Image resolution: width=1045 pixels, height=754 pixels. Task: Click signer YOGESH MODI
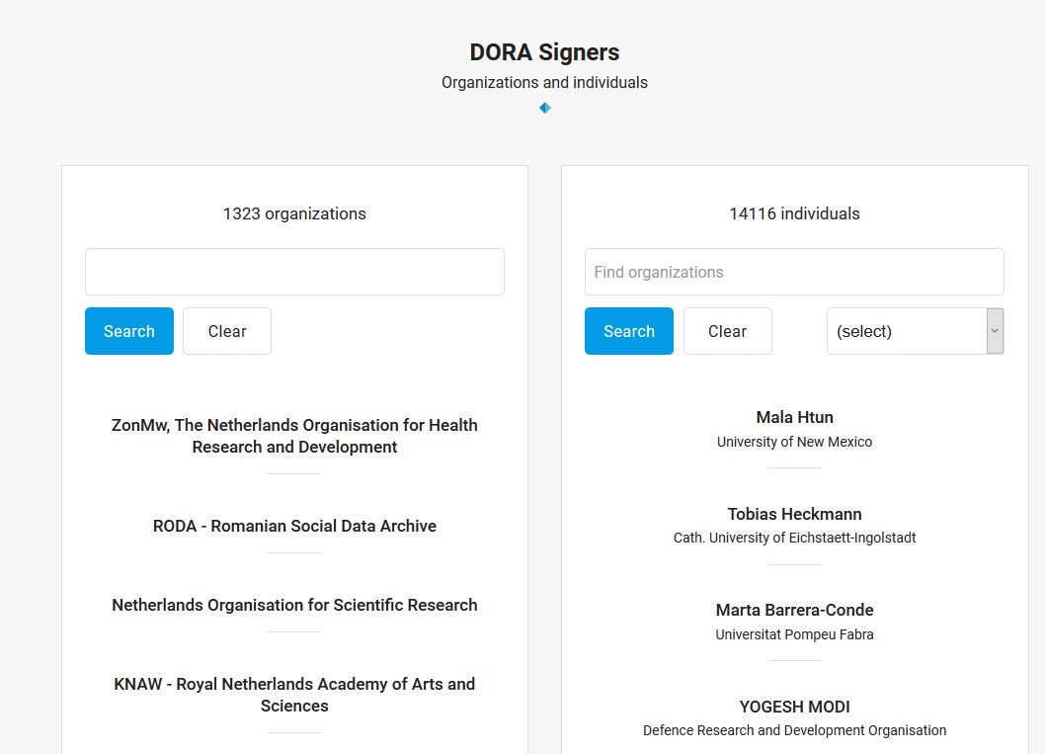pyautogui.click(x=794, y=707)
